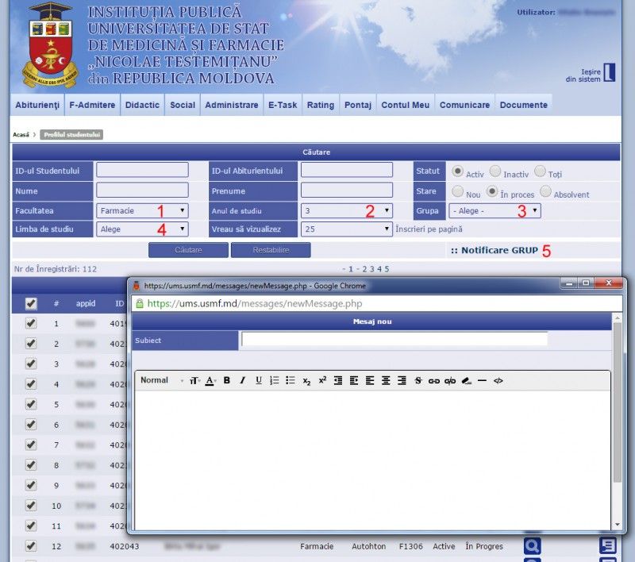Open the Grupa dropdown

pyautogui.click(x=495, y=210)
